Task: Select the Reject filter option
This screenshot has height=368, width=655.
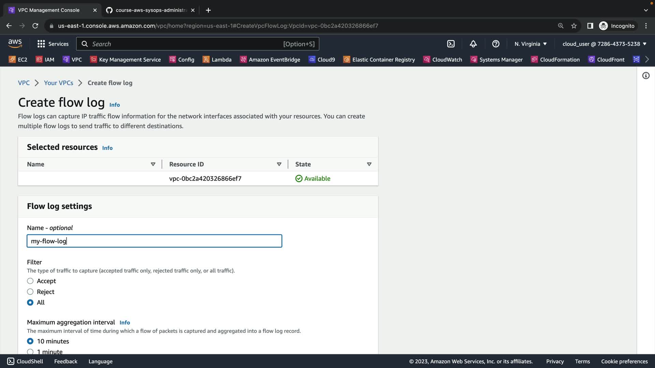Action: [x=30, y=292]
